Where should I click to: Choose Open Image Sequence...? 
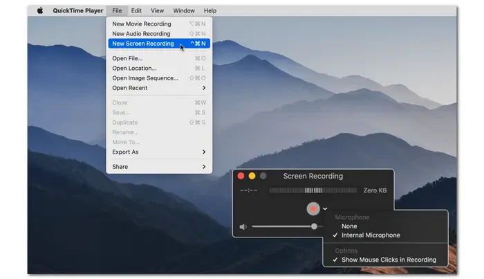pyautogui.click(x=159, y=78)
